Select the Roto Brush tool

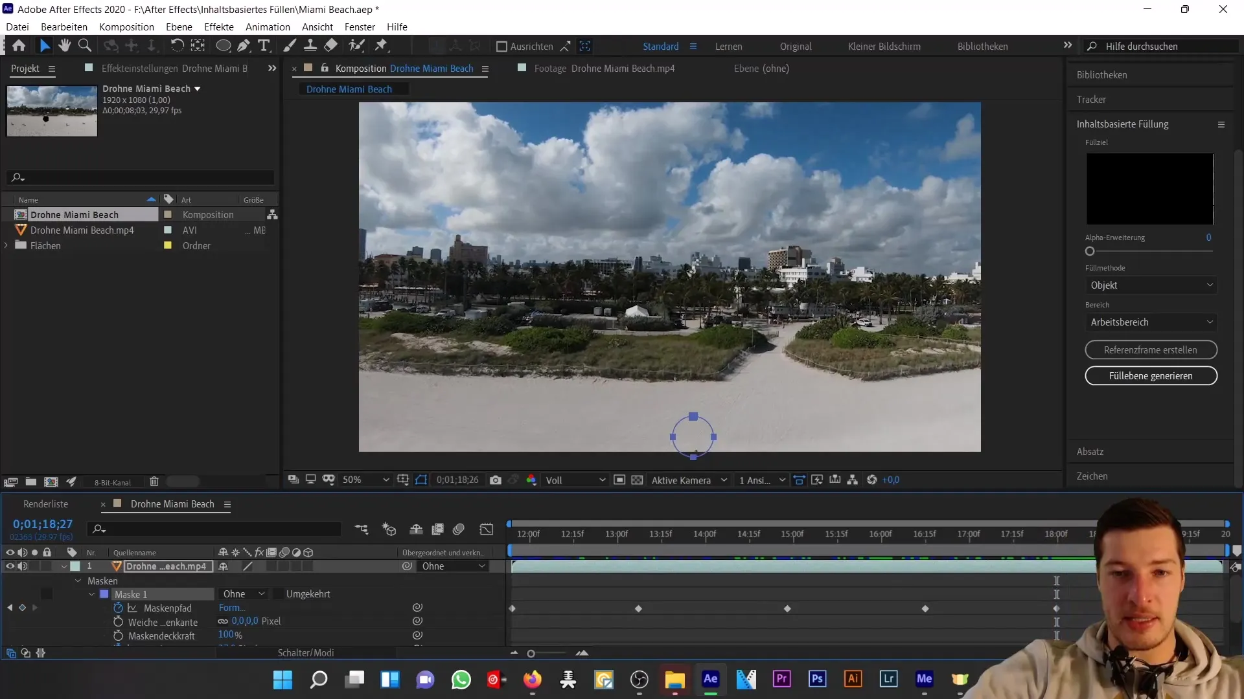[356, 46]
